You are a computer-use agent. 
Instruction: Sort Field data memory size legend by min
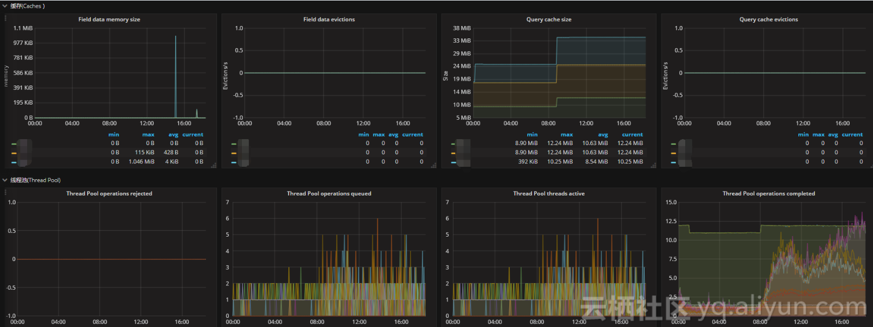tap(114, 135)
